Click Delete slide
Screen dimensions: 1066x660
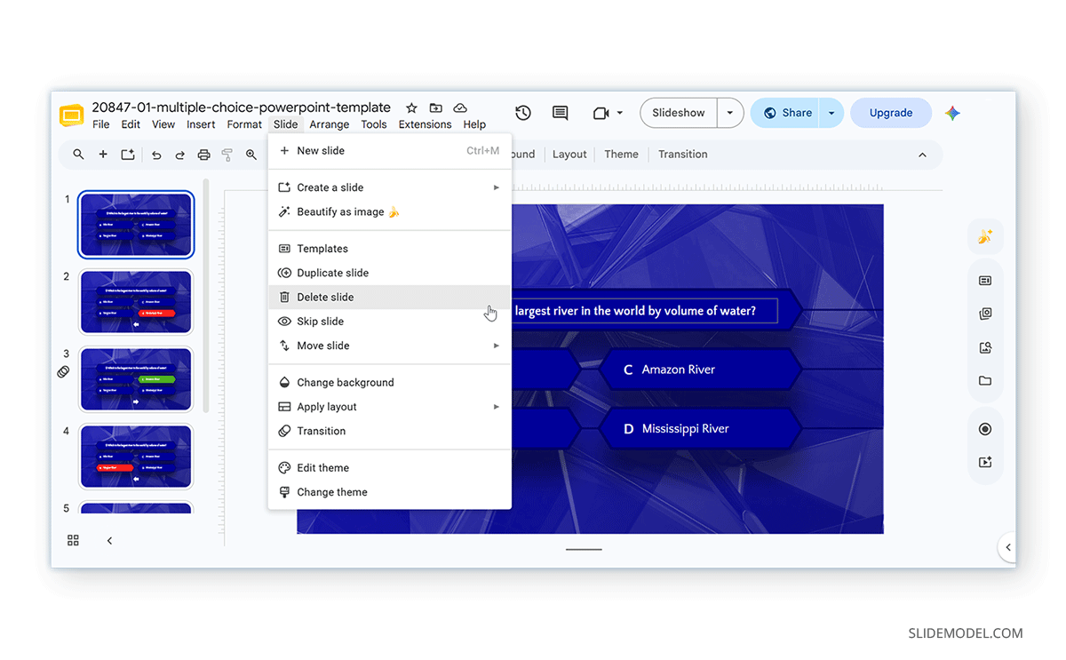[390, 298]
